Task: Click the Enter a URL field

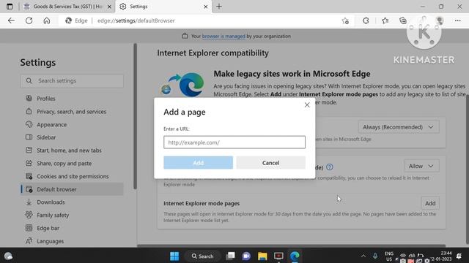Action: click(x=234, y=142)
